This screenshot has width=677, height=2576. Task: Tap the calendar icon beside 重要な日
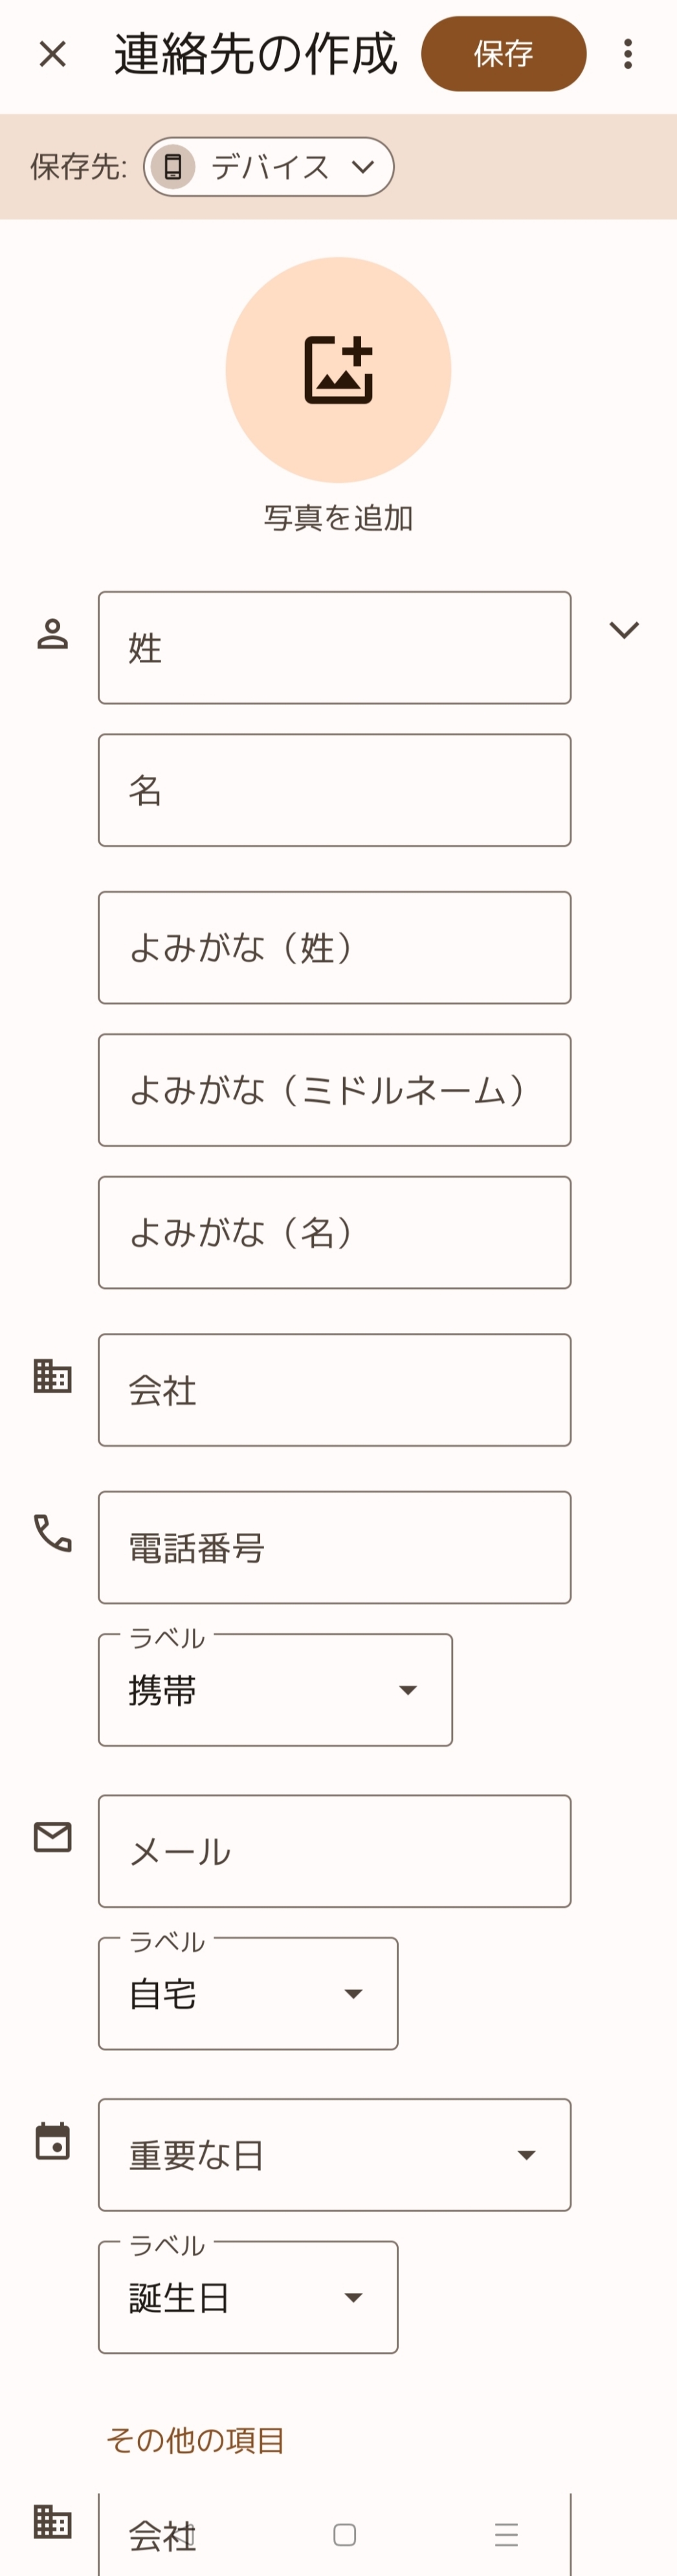click(52, 2141)
